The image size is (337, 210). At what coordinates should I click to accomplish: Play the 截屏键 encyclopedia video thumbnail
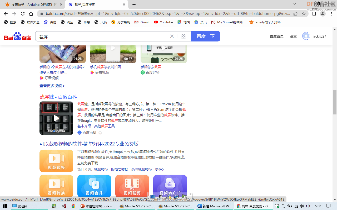[56, 118]
